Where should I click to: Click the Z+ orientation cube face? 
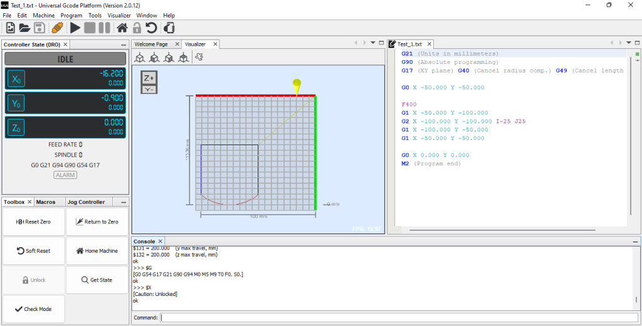(149, 78)
